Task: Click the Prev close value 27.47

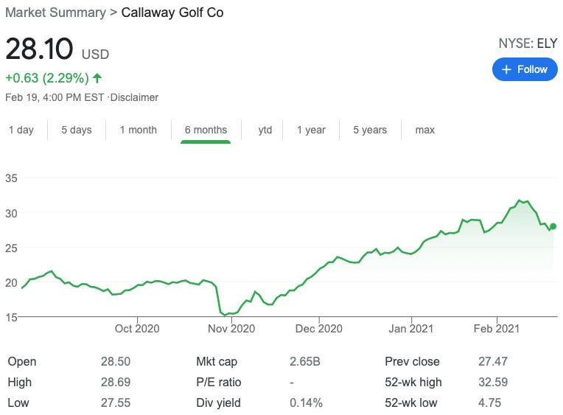Action: pos(493,361)
